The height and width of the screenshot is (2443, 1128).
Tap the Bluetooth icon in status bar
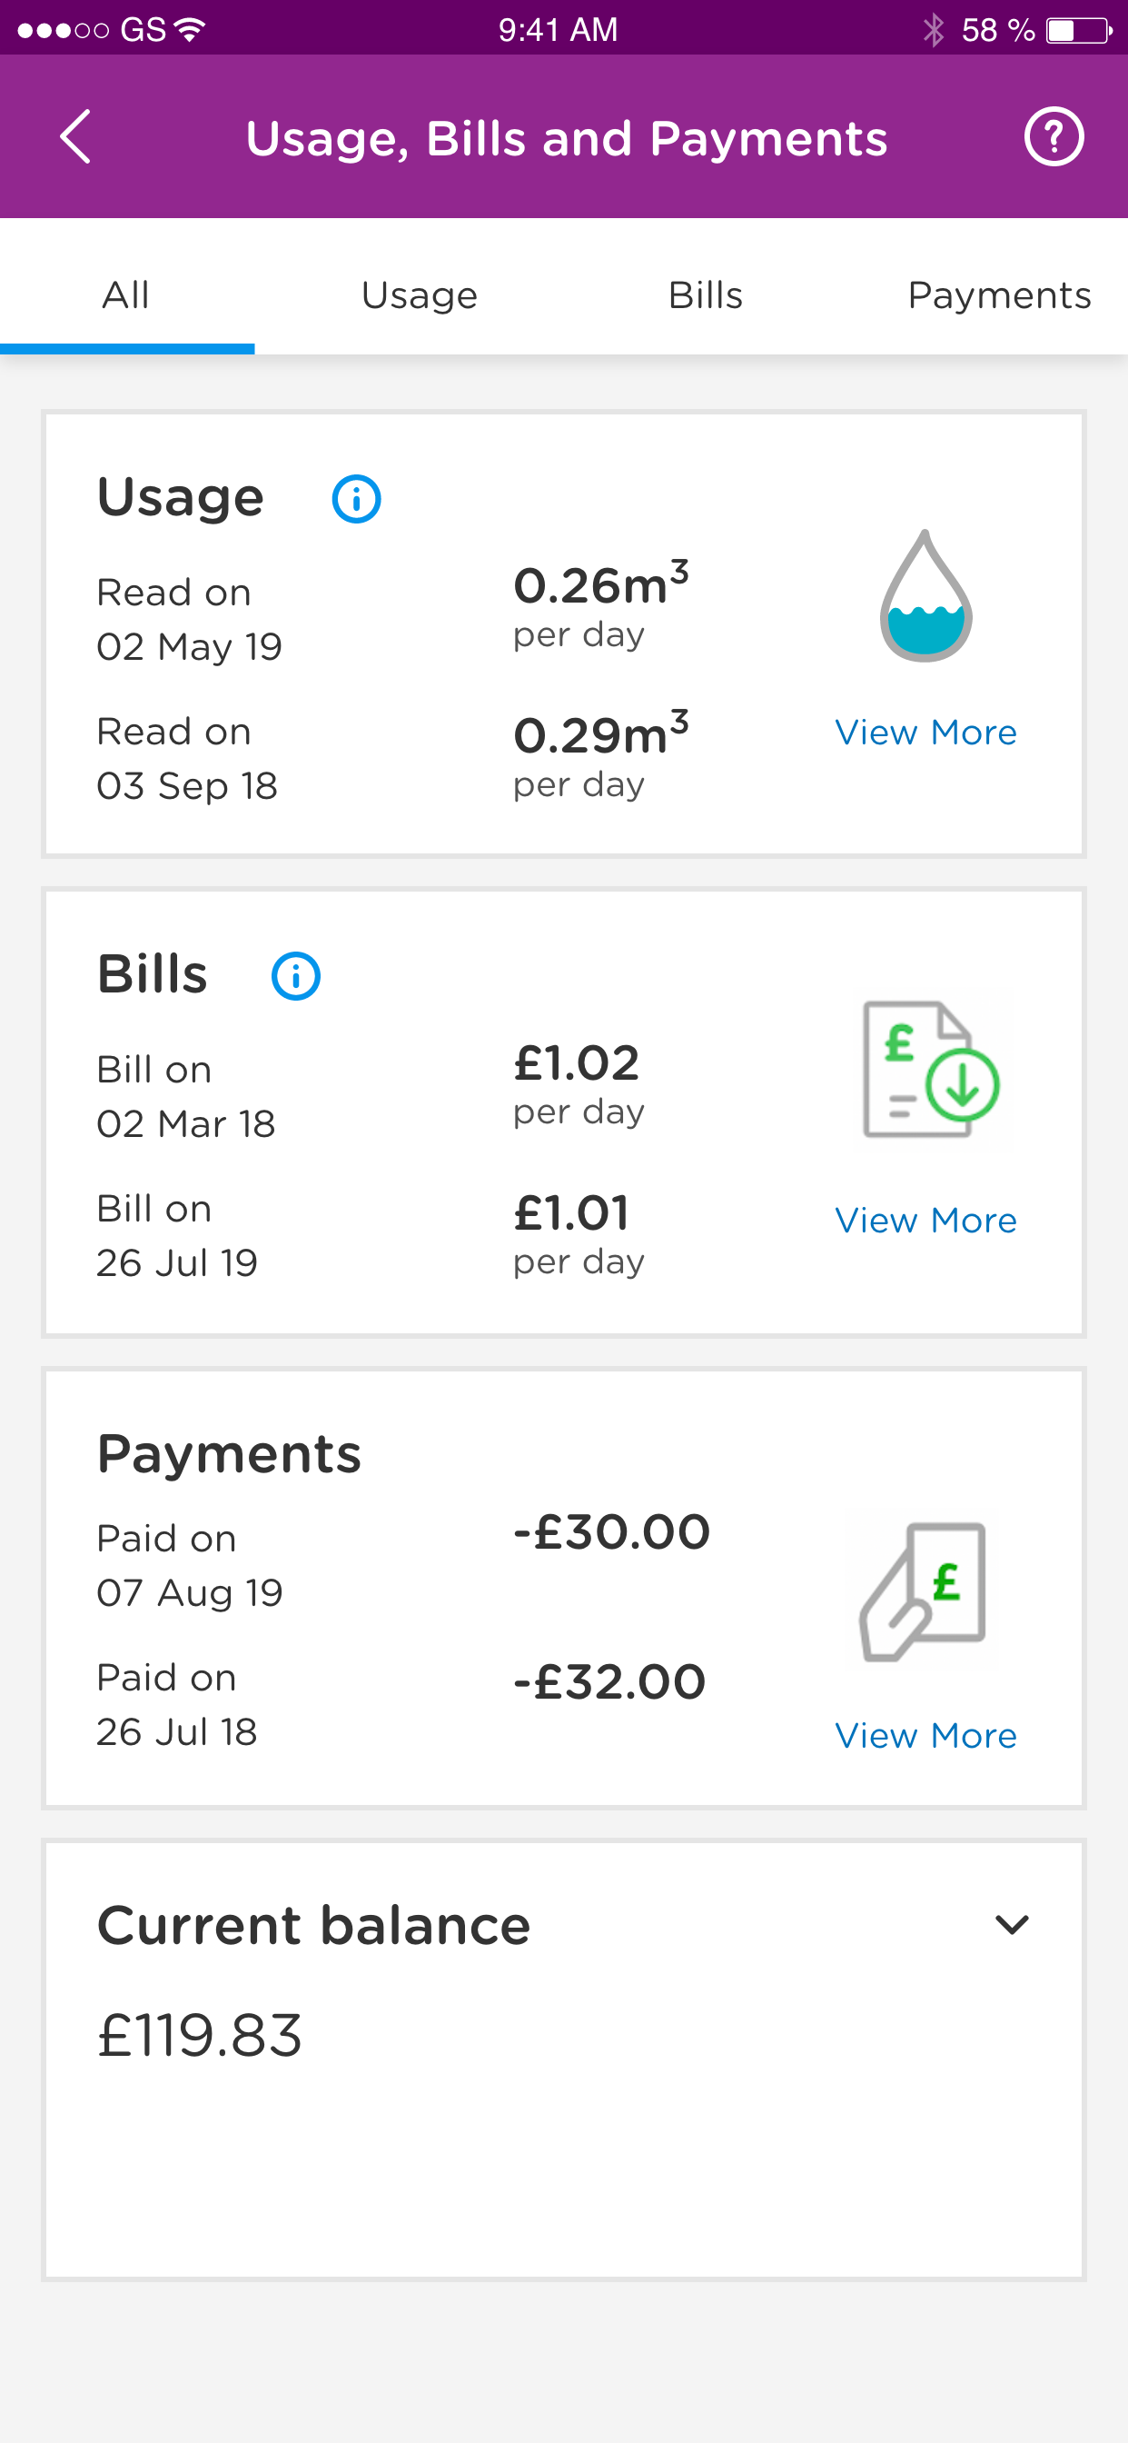pos(934,29)
